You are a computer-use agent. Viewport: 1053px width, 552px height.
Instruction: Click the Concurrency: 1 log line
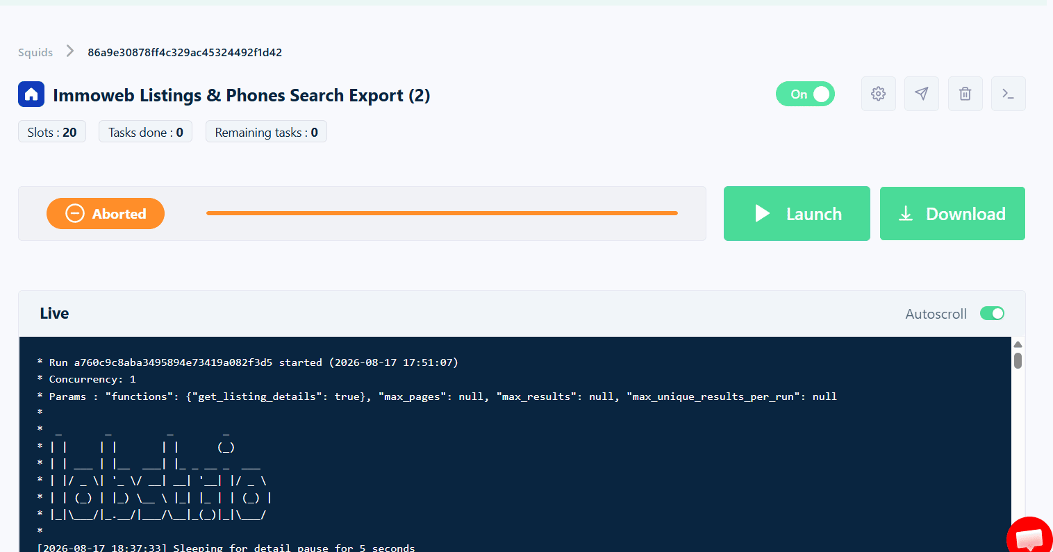pyautogui.click(x=87, y=379)
